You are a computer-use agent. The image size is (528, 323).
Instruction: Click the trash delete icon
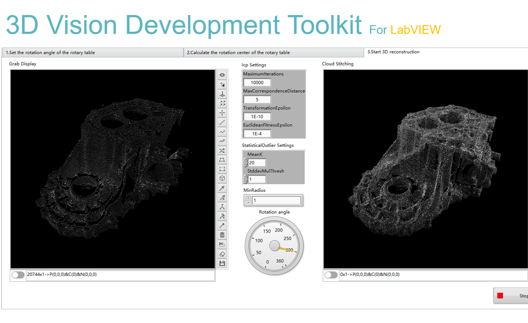222,235
